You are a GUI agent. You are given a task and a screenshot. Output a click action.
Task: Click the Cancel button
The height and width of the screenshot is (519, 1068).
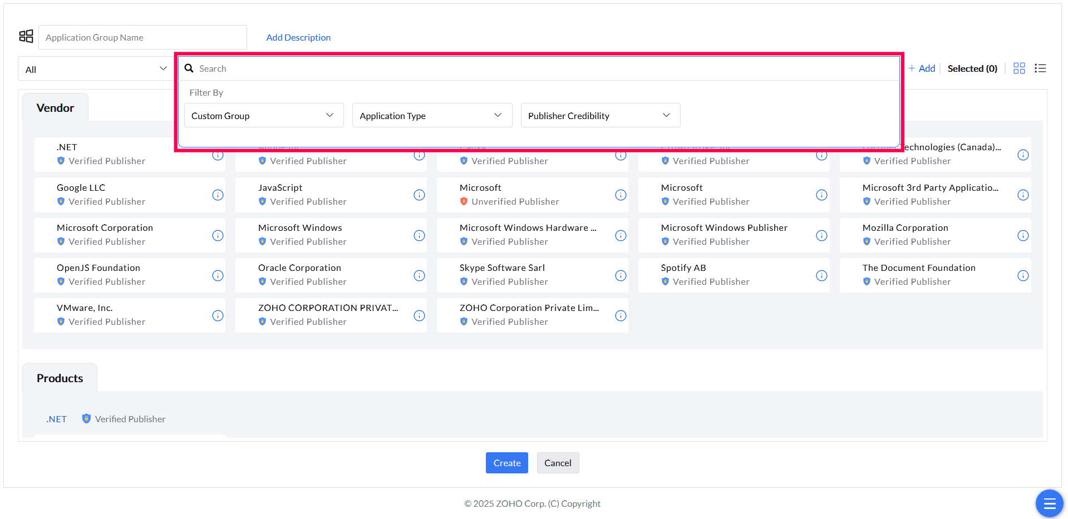pos(558,463)
